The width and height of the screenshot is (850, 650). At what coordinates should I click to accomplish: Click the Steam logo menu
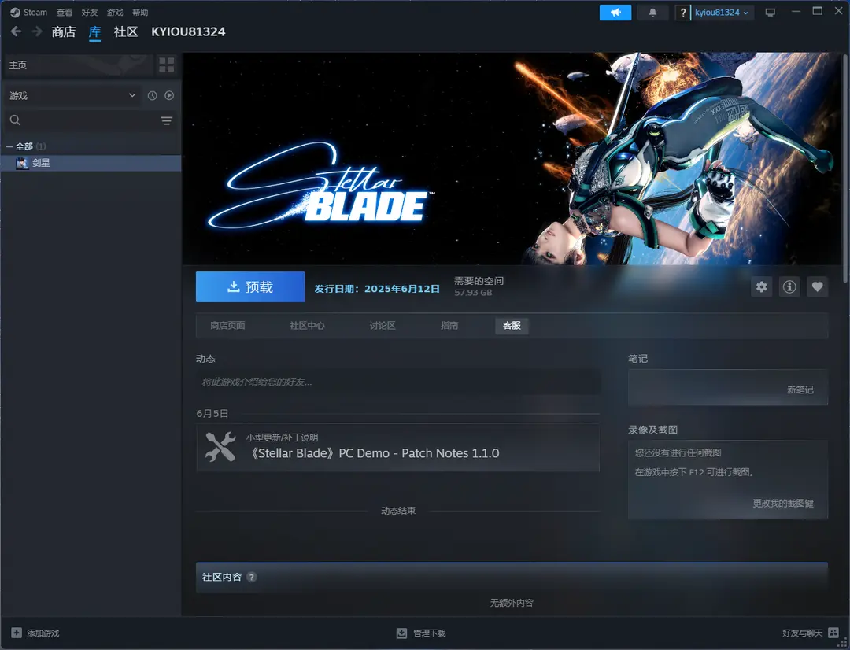point(29,12)
